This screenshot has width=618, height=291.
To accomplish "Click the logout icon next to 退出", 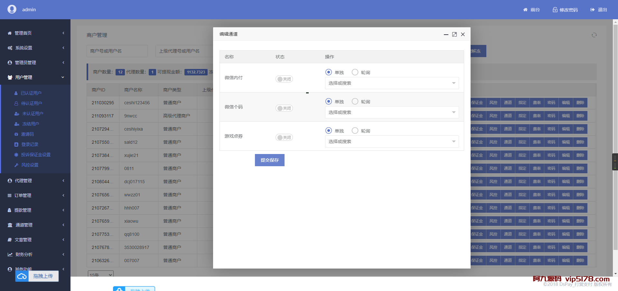I will (x=592, y=10).
